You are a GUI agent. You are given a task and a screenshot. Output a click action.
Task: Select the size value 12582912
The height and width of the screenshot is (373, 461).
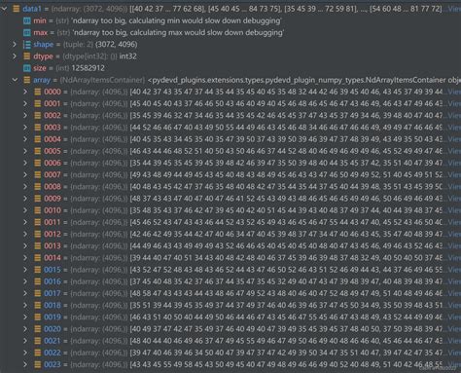pyautogui.click(x=88, y=68)
